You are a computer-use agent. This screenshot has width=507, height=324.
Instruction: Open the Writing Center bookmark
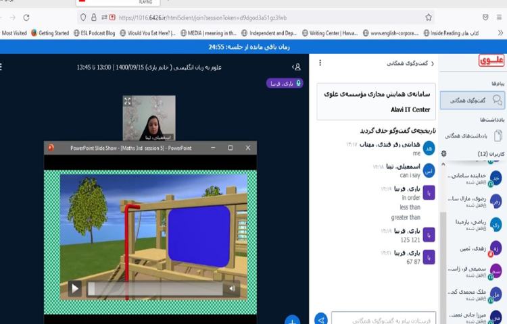coord(330,33)
